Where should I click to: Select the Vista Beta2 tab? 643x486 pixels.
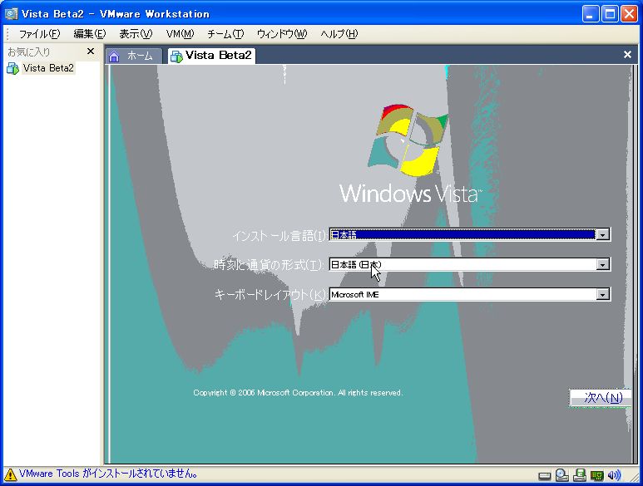(x=211, y=56)
